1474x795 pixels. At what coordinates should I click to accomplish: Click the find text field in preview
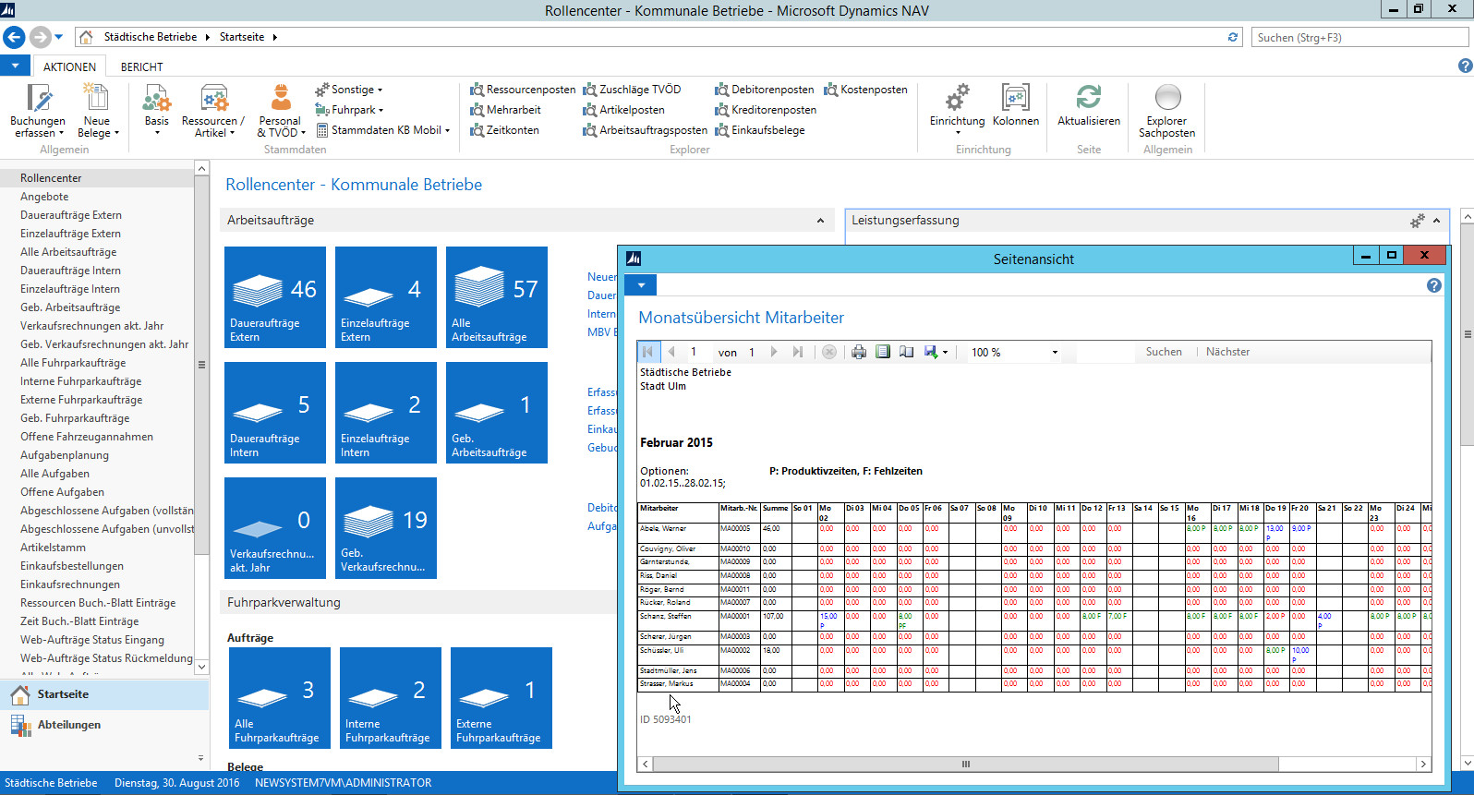[x=1105, y=352]
